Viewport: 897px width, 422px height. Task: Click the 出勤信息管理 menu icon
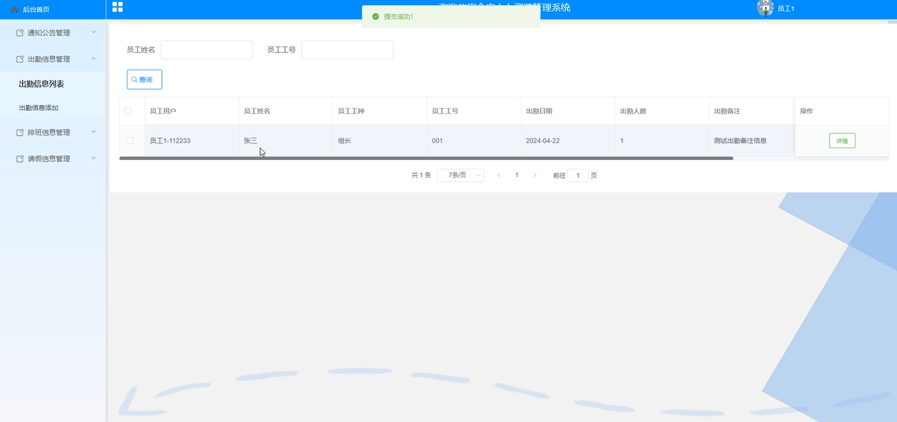20,59
